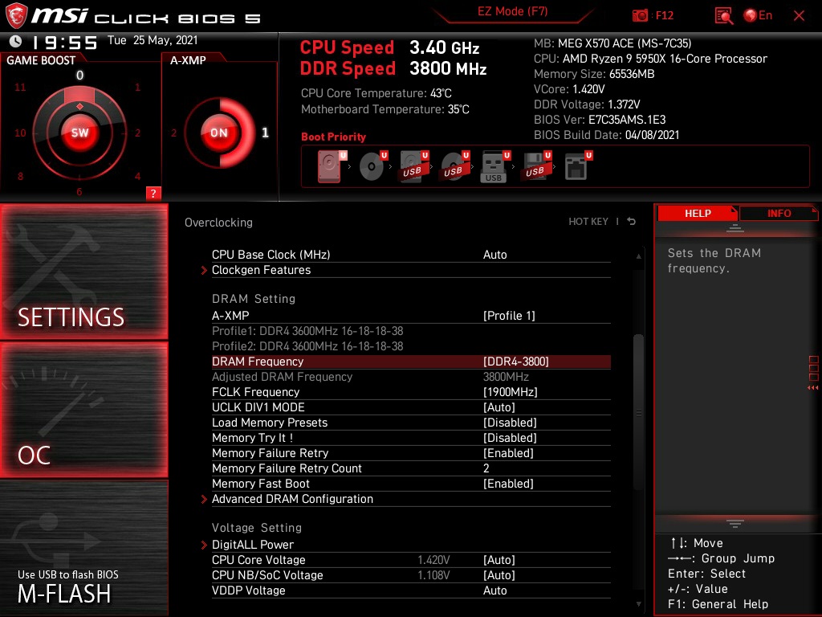
Task: Select A-XMP profile 2 number
Action: coord(174,133)
